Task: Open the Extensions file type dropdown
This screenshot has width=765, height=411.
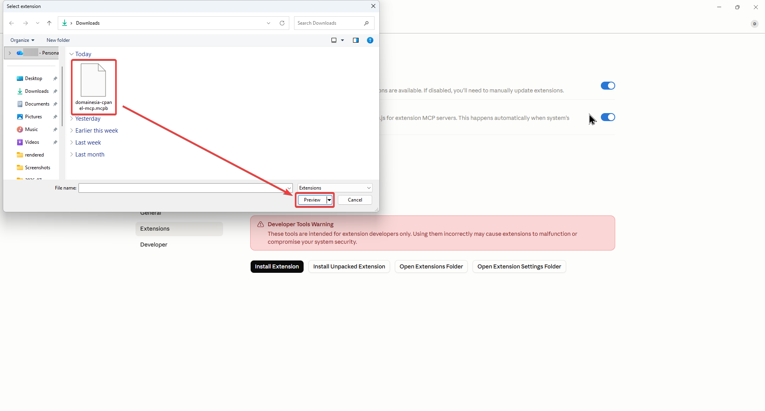Action: [335, 188]
